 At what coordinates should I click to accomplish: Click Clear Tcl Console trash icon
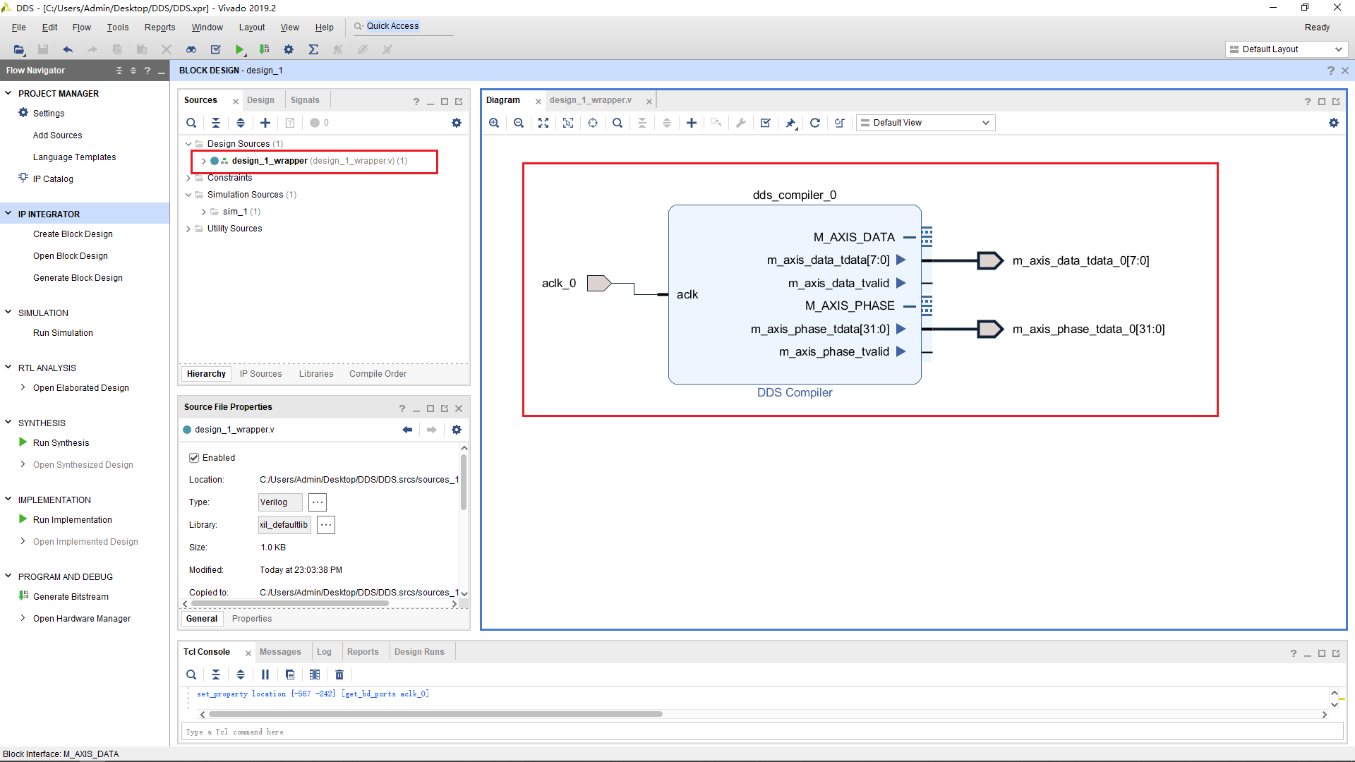click(339, 675)
